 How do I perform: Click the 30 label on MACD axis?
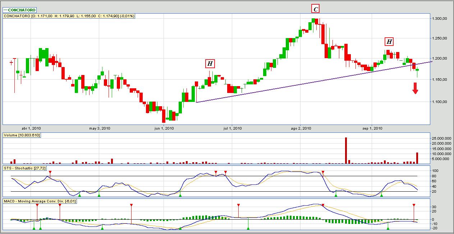point(435,207)
